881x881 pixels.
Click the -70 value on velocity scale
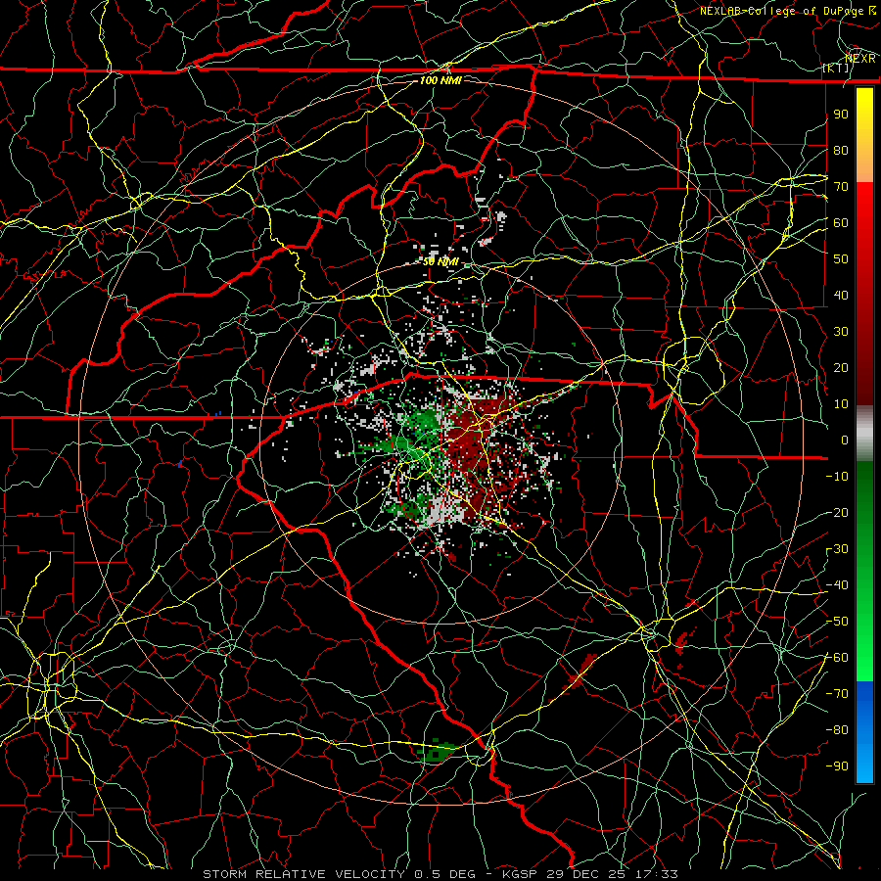point(837,694)
